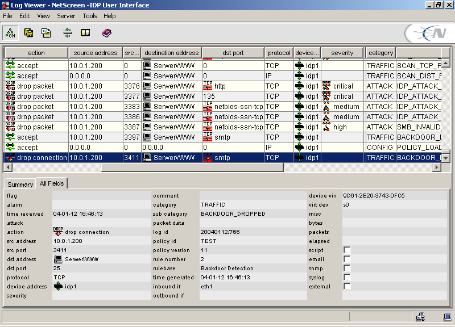Click the log table vertical scroll up arrow
Image resolution: width=455 pixels, height=327 pixels.
[x=446, y=63]
